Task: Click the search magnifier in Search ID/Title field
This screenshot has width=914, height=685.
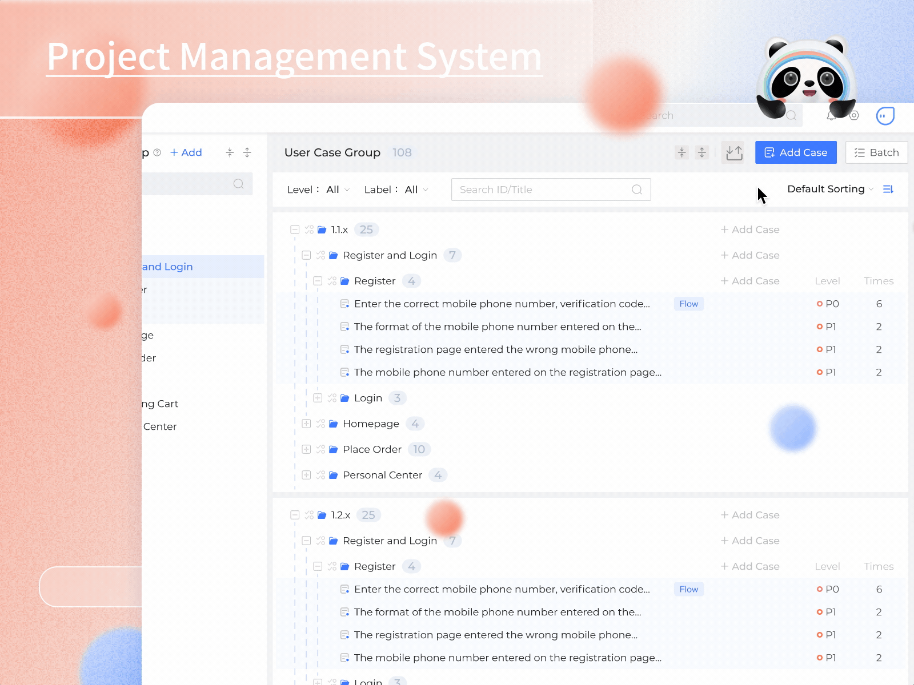Action: (x=636, y=190)
